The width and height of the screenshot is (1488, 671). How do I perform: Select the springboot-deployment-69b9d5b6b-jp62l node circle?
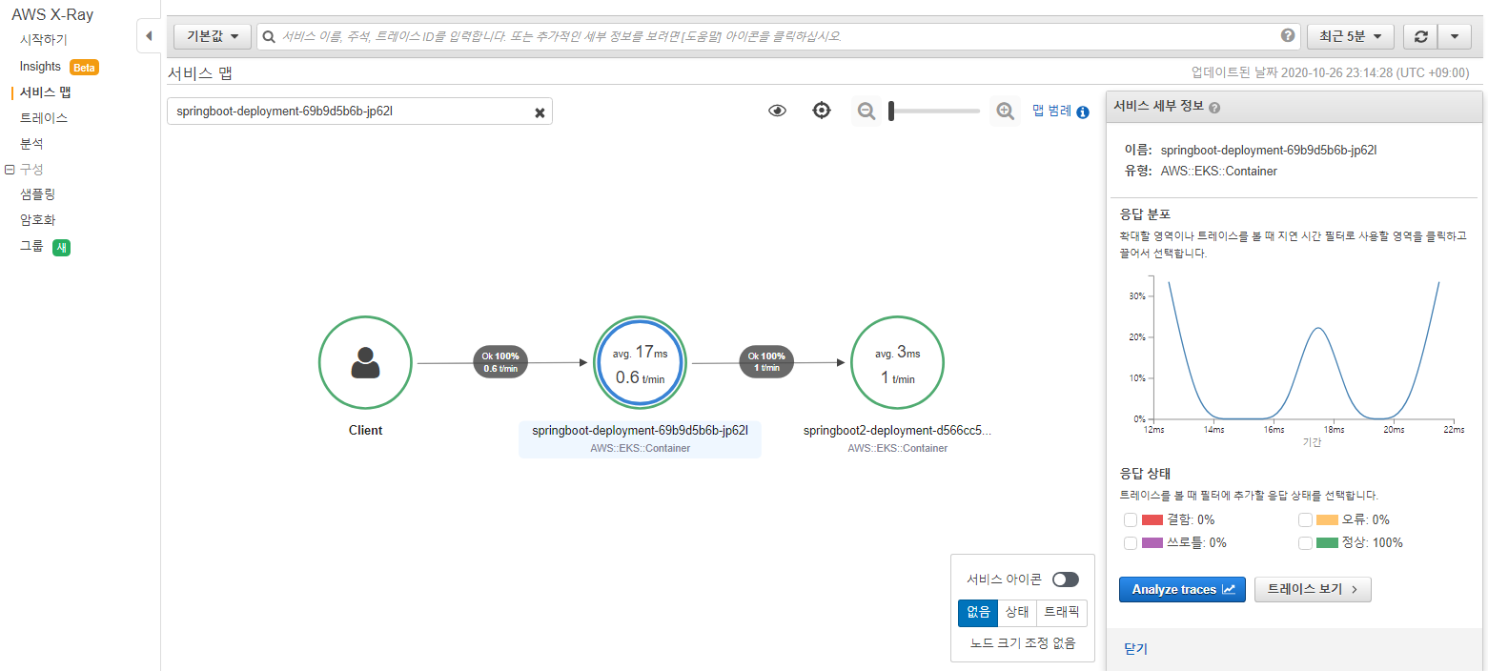(641, 363)
